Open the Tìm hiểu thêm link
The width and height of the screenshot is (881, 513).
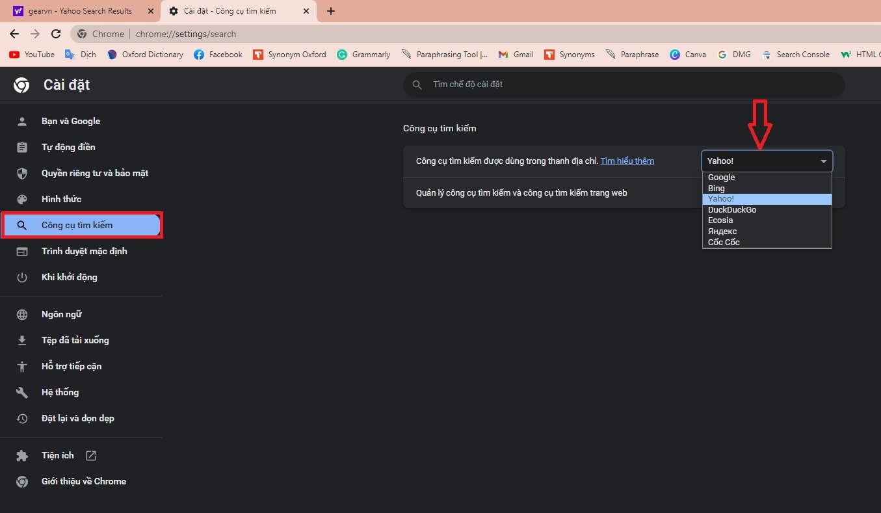tap(627, 161)
